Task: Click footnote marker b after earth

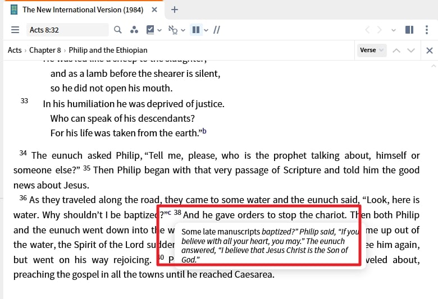Action: 204,131
